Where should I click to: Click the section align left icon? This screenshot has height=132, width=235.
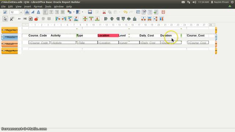coord(58,19)
